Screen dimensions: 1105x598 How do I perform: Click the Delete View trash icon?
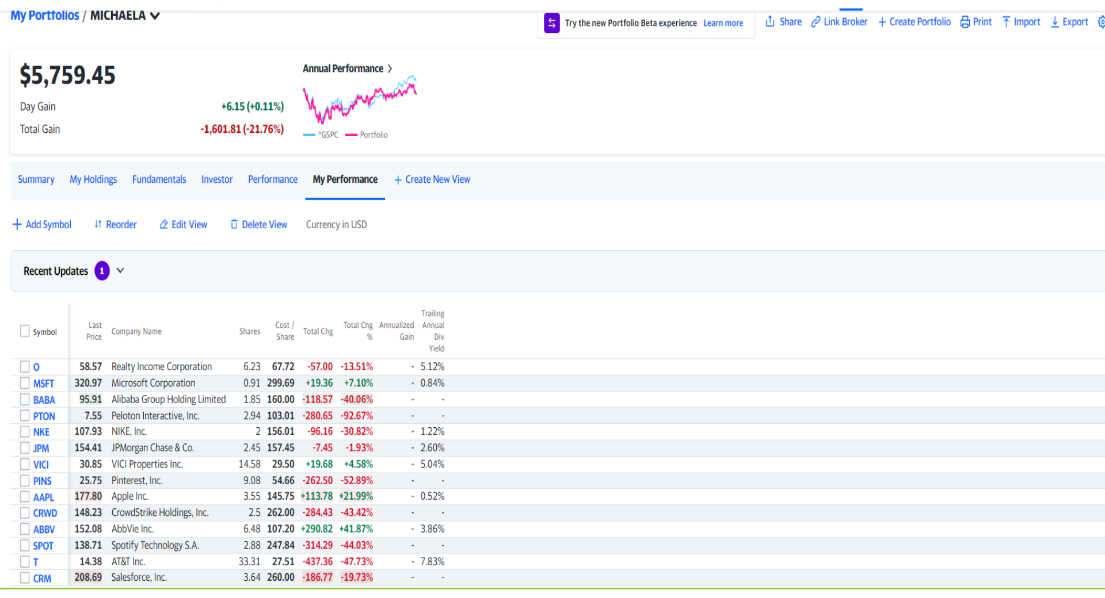(234, 224)
